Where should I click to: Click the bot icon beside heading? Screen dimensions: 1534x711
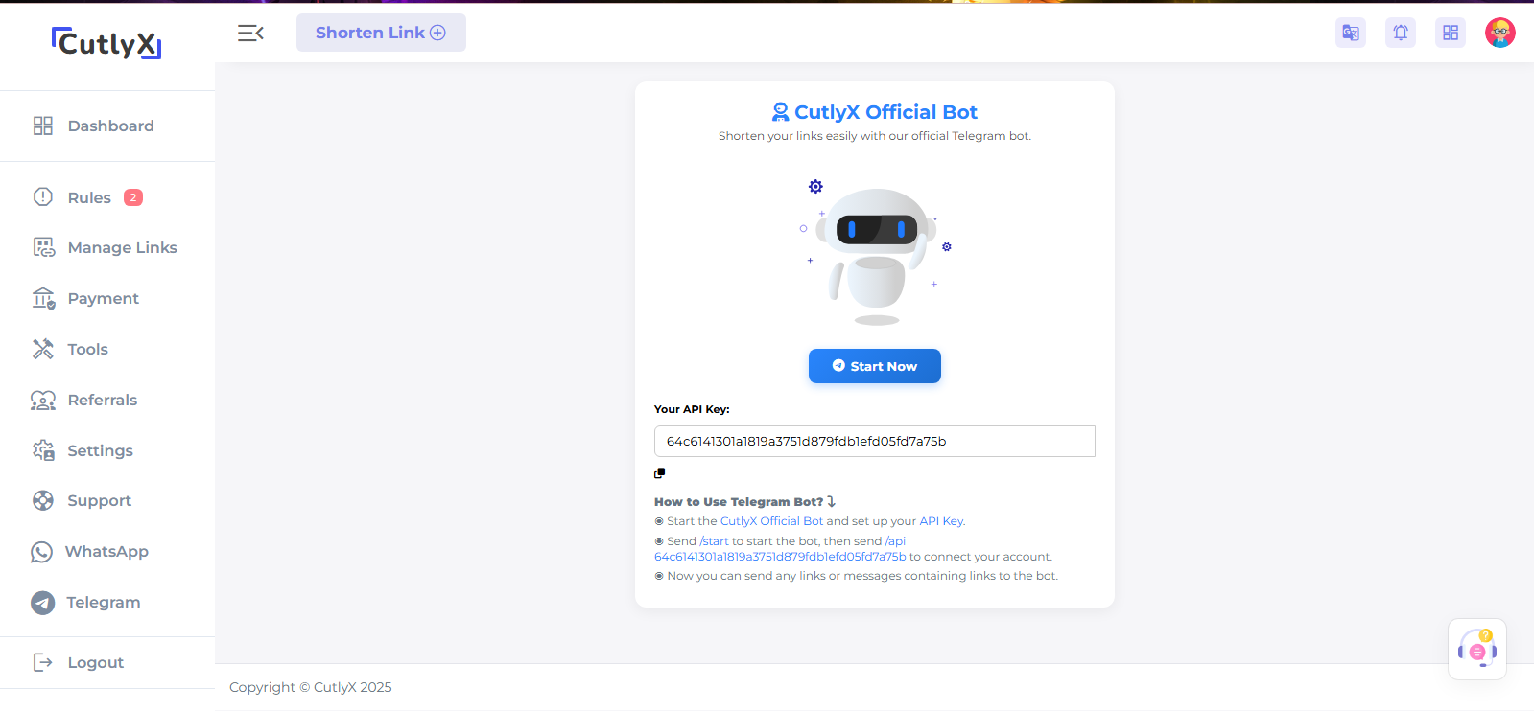click(781, 112)
